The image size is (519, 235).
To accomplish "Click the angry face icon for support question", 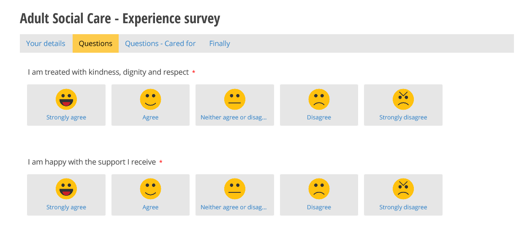I will point(403,189).
